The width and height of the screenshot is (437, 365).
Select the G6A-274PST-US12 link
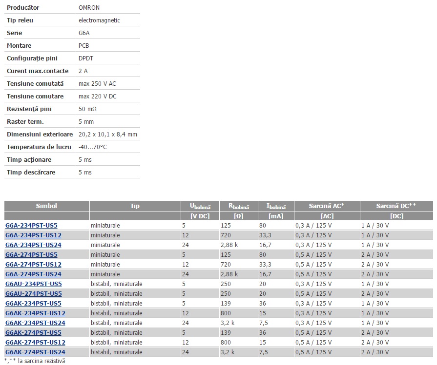[x=33, y=265]
